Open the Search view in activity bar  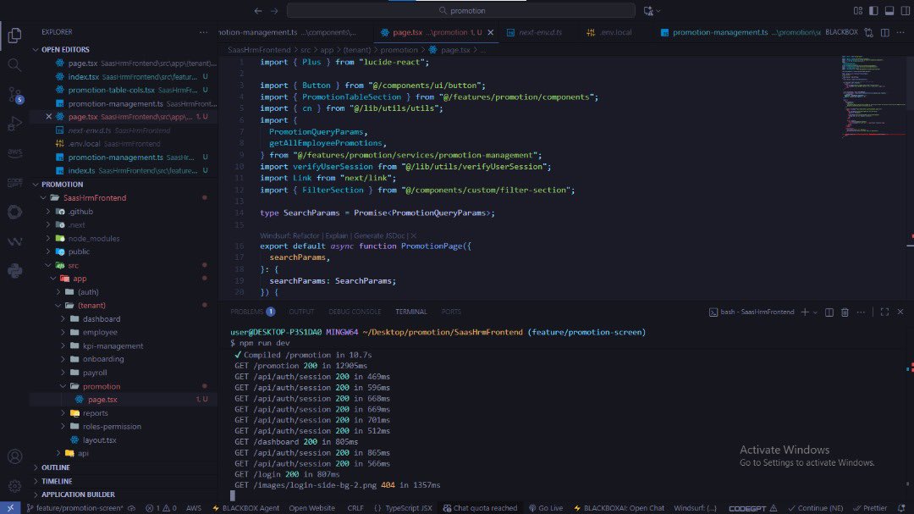pyautogui.click(x=14, y=64)
